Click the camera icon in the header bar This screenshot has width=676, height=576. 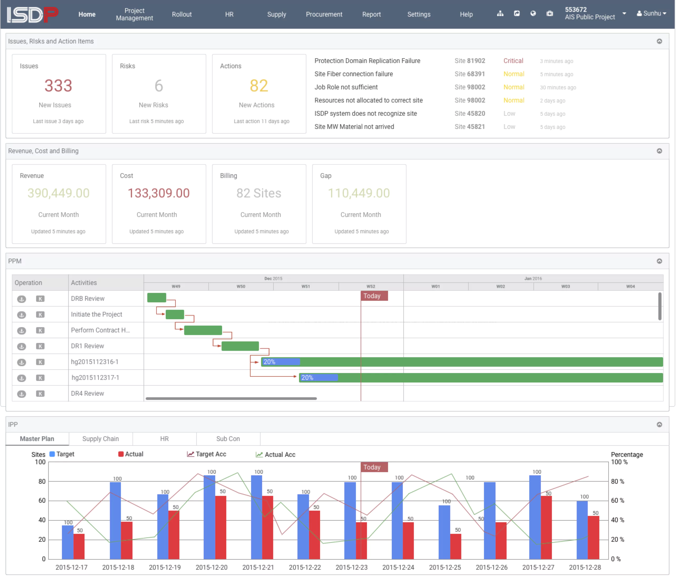pyautogui.click(x=549, y=14)
